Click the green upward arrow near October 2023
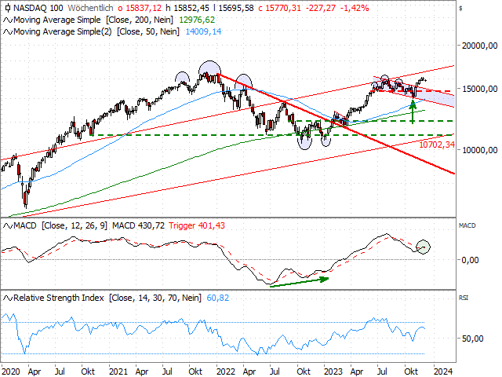 (413, 112)
